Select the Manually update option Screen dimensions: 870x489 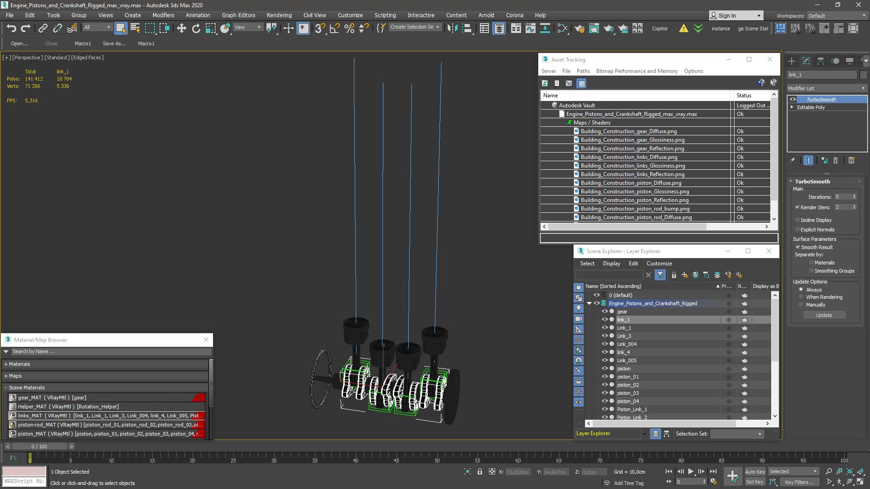[801, 305]
